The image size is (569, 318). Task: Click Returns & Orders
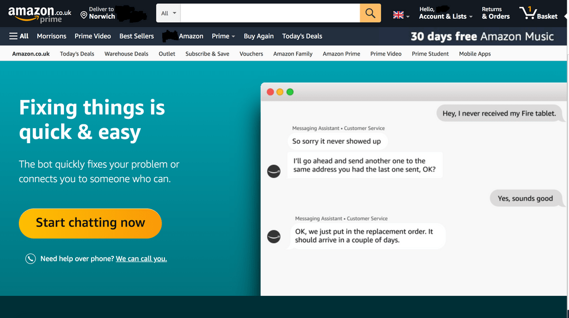496,13
